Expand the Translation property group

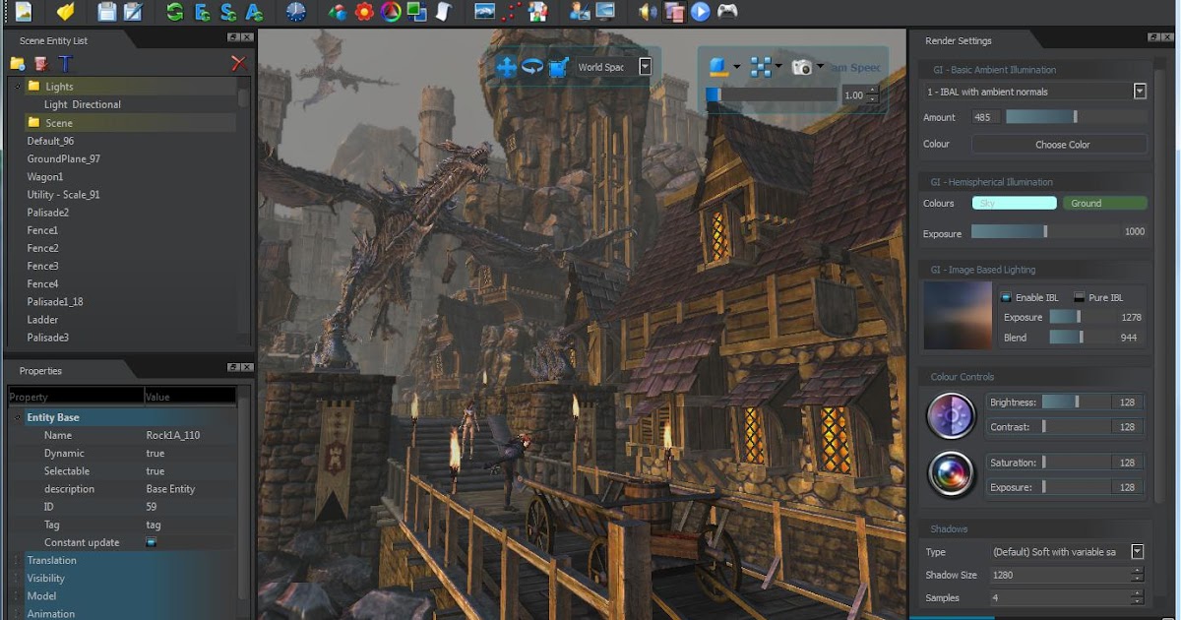(x=16, y=560)
